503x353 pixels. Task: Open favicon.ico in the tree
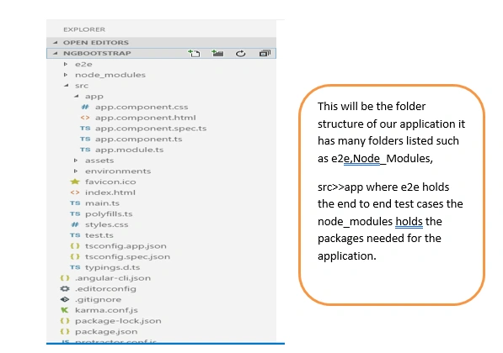pos(110,182)
